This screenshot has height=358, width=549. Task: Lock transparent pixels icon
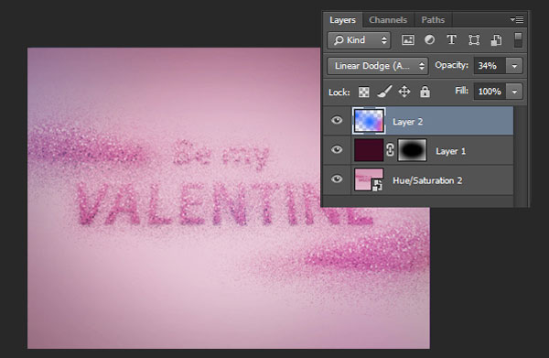pyautogui.click(x=364, y=92)
